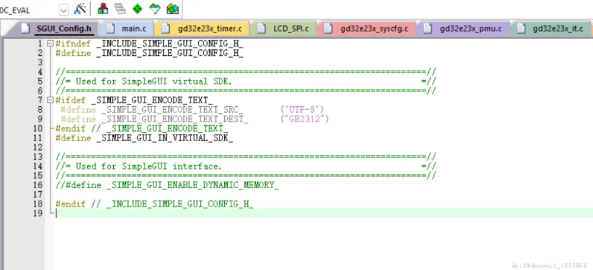Click the commented ENABLE_DYNAMIC_MEMORY define line
The height and width of the screenshot is (270, 593).
(x=167, y=185)
